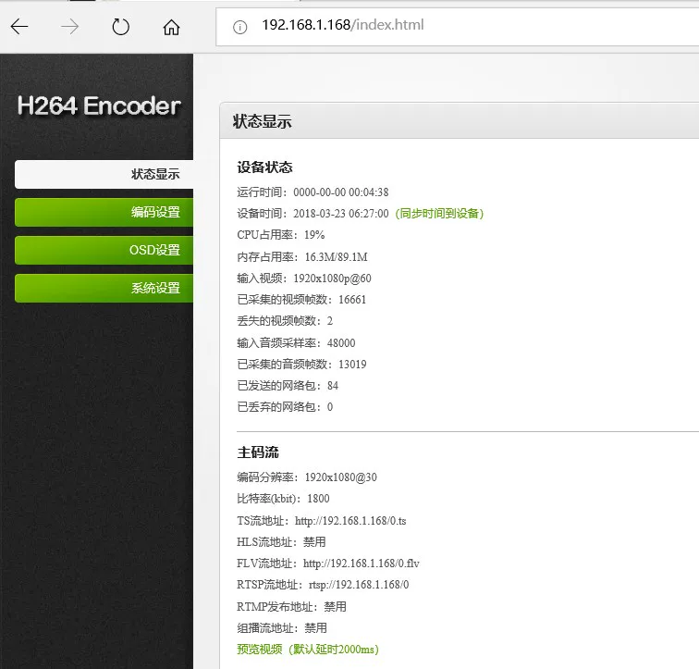699x669 pixels.
Task: Go back with the browser back arrow
Action: (19, 27)
